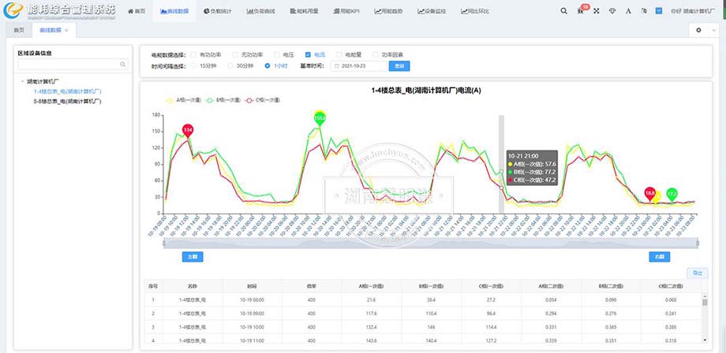The width and height of the screenshot is (726, 353).
Task: Click the blue 查询 button
Action: [399, 66]
